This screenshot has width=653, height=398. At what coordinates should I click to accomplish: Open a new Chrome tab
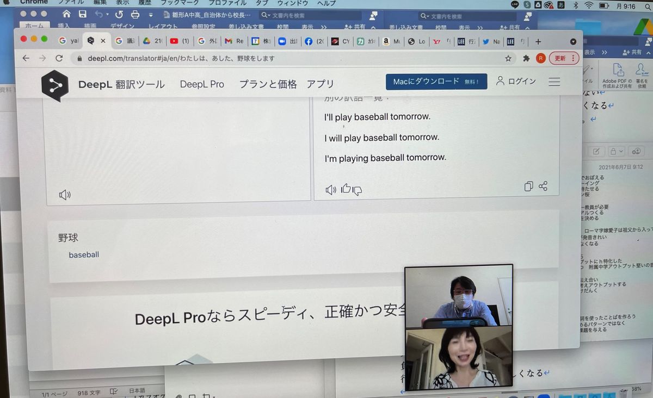coord(538,41)
